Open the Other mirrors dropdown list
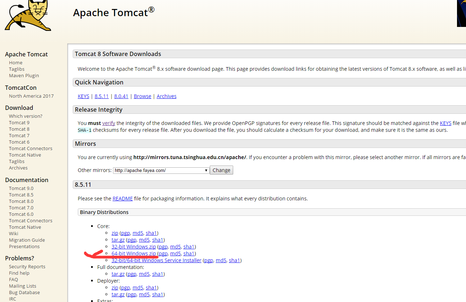 click(x=161, y=170)
